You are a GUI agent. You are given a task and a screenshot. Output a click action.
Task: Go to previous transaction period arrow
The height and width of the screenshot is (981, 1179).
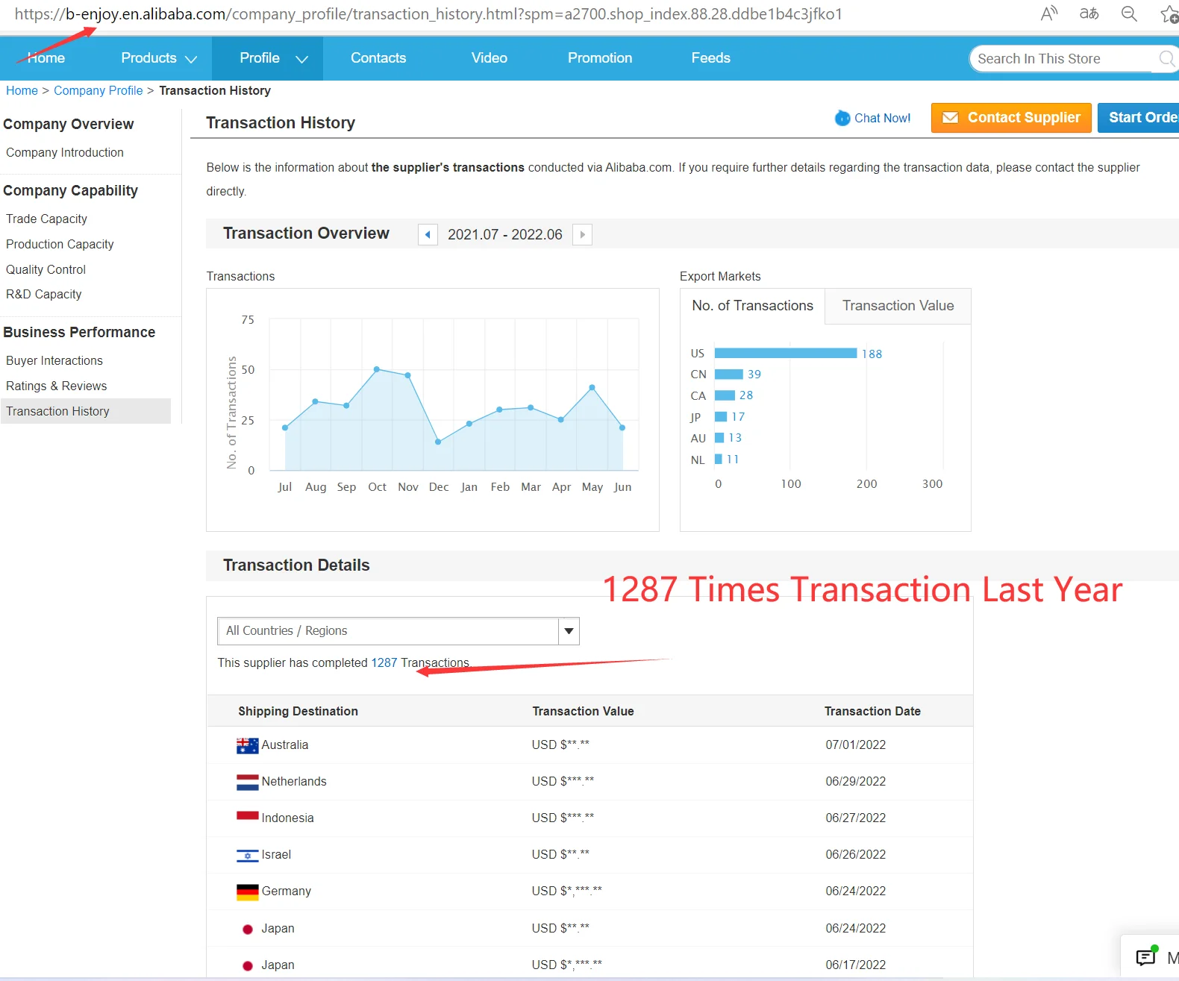click(428, 234)
